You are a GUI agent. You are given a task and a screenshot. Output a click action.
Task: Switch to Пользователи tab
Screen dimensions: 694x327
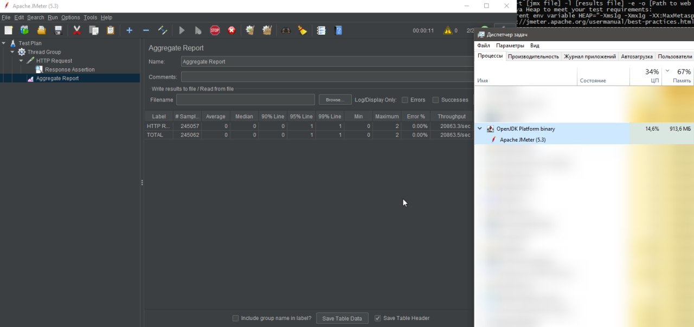674,56
